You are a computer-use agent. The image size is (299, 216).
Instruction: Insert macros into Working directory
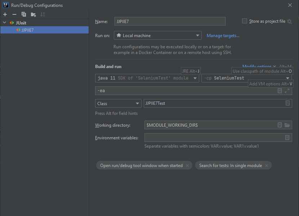pyautogui.click(x=280, y=125)
